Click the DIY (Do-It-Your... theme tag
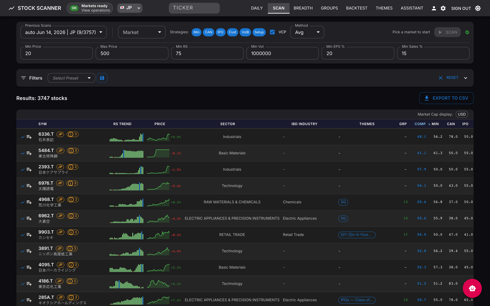This screenshot has height=306, width=490. click(357, 235)
